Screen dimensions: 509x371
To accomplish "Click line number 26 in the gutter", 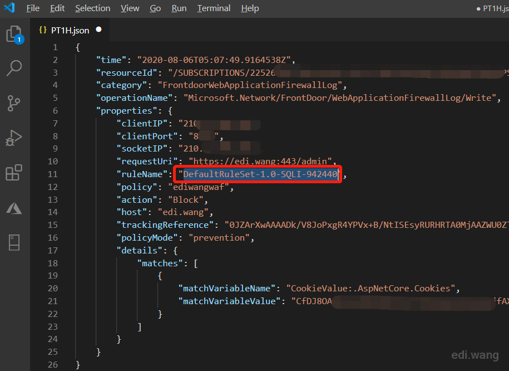I will pyautogui.click(x=53, y=365).
